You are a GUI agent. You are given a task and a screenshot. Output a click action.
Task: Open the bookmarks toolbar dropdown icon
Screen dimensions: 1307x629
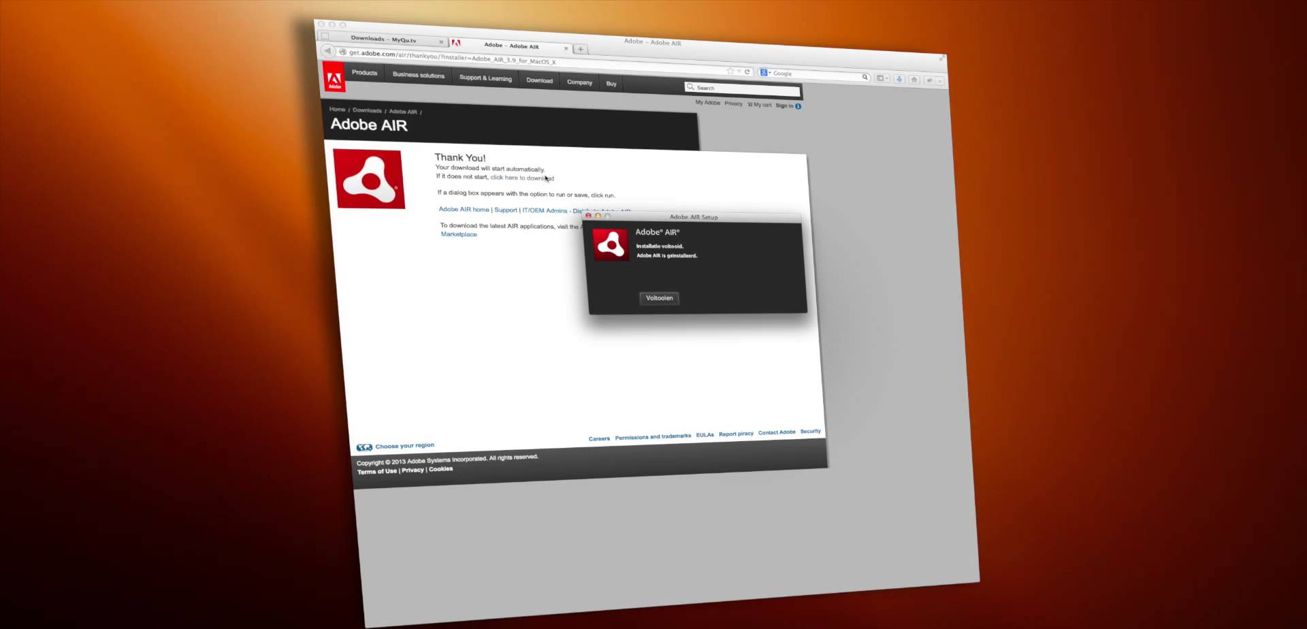pyautogui.click(x=882, y=78)
